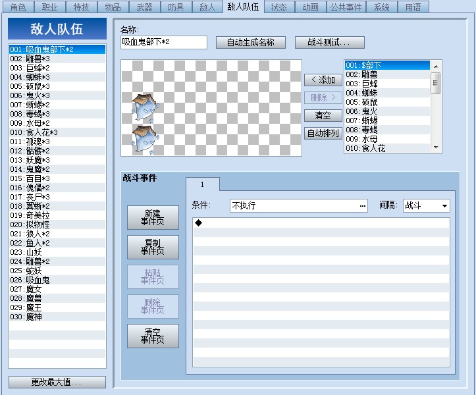The width and height of the screenshot is (476, 395).
Task: Switch to the 防具 tab
Action: 176,7
